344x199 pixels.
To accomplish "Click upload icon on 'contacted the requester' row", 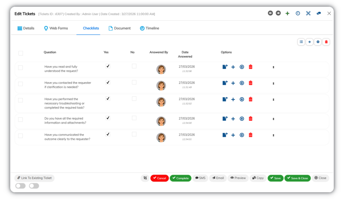I will click(x=242, y=83).
